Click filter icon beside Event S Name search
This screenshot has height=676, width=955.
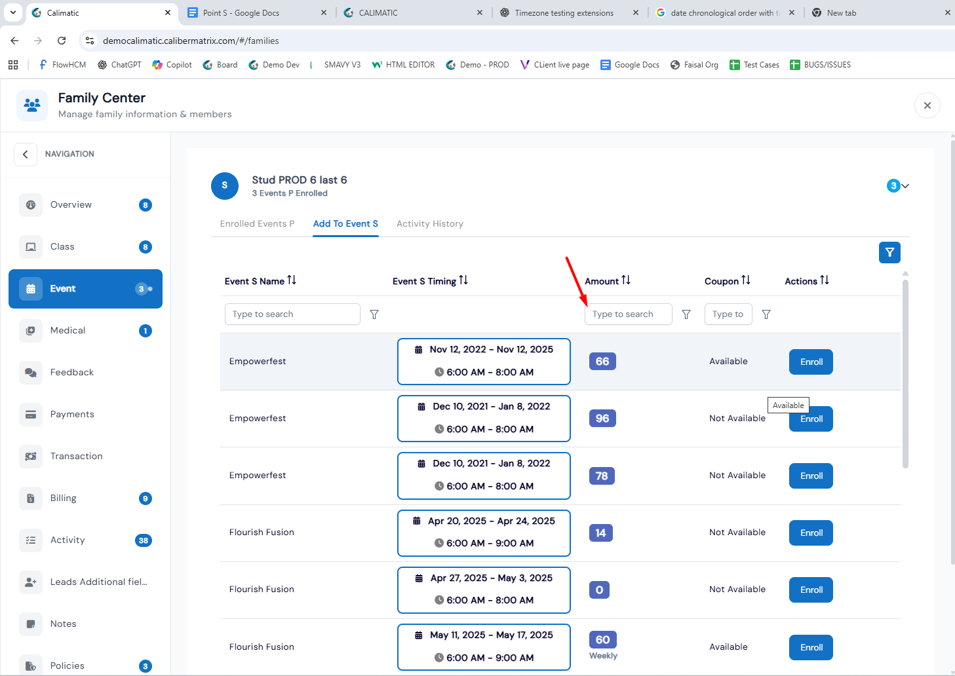(374, 314)
